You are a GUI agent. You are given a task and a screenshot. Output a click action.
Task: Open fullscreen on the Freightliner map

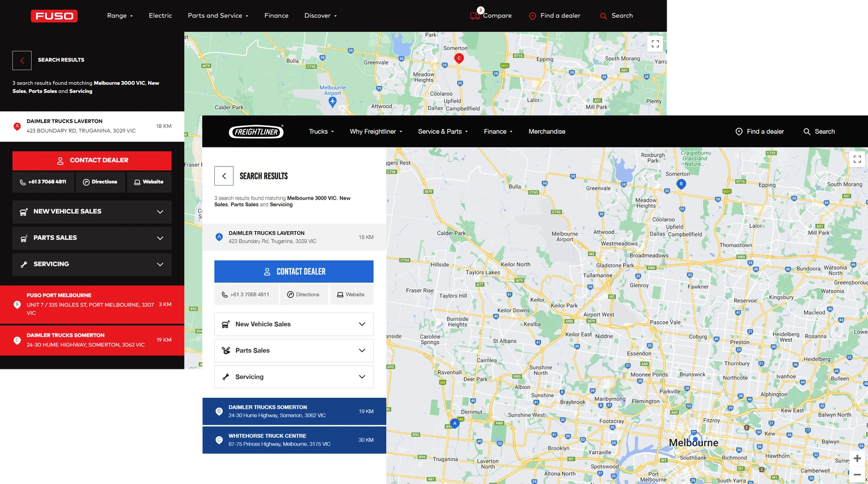coord(857,159)
